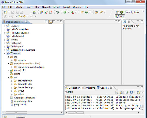Click the Open Console icon
The image size is (147, 118).
139,92
